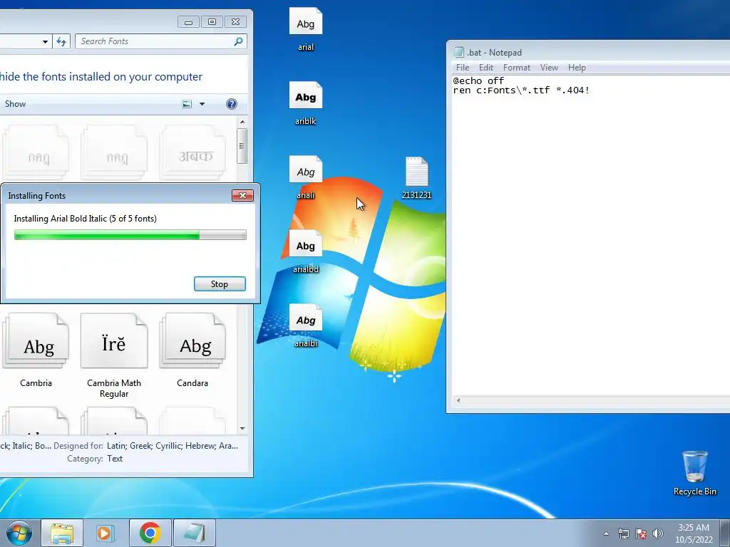
Task: Select Cambria Math Regular font
Action: point(114,356)
